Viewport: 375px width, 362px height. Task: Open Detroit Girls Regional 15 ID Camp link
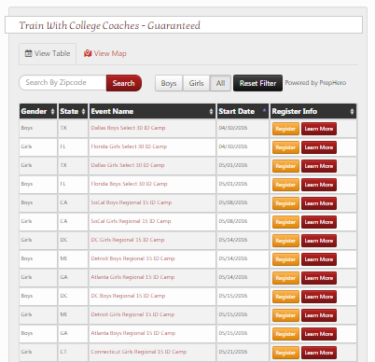click(132, 314)
